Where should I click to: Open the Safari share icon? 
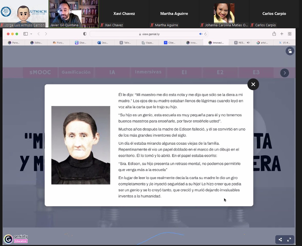[x=274, y=34]
